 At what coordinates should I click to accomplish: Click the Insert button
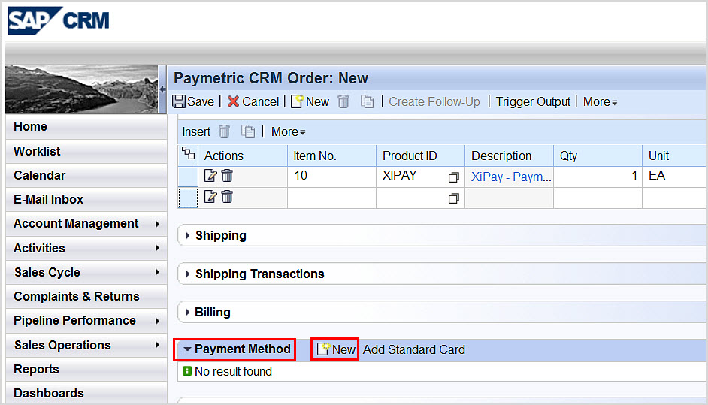pyautogui.click(x=196, y=131)
